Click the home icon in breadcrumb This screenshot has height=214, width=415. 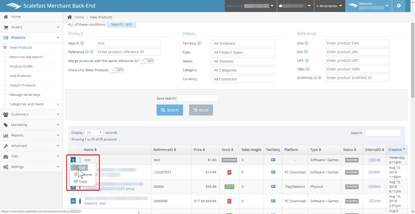coord(70,17)
